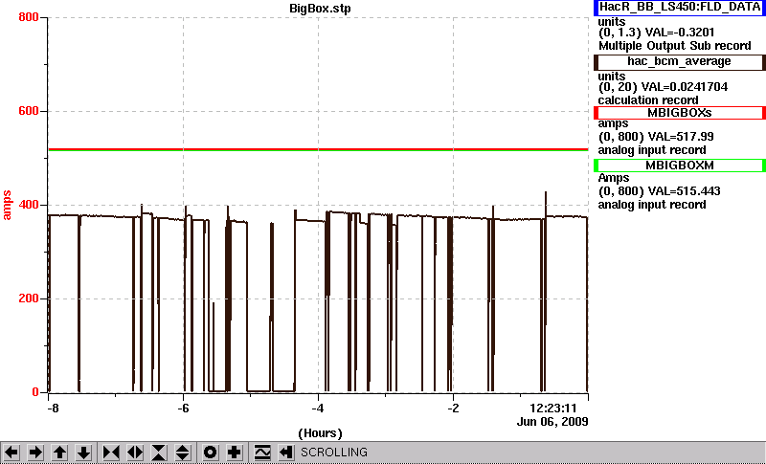Viewport: 766px width, 464px height.
Task: Click the -4 hours x-axis label
Action: tap(318, 408)
